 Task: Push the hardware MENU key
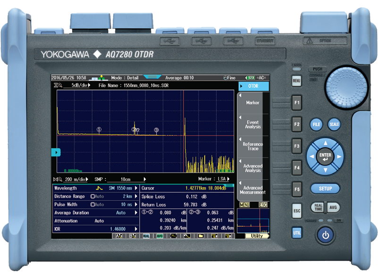[x=296, y=81]
